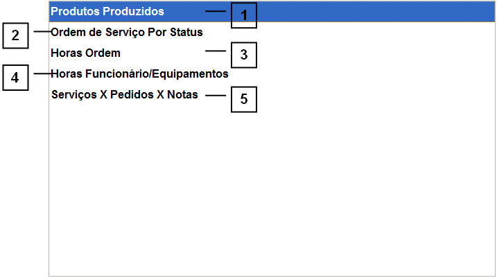Click the blue highlight bar right of callout 1
The image size is (497, 278).
(x=374, y=12)
